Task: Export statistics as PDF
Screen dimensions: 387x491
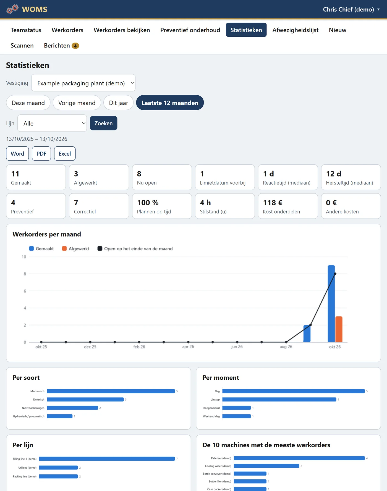Action: tap(41, 154)
